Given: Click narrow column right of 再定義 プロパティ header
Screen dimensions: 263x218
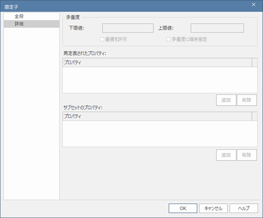Looking at the screenshot, I should tap(254, 63).
